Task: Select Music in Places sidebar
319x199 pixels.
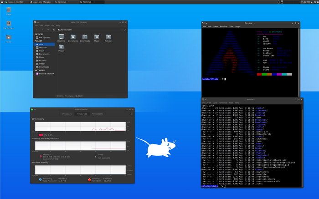Action: coord(44,57)
